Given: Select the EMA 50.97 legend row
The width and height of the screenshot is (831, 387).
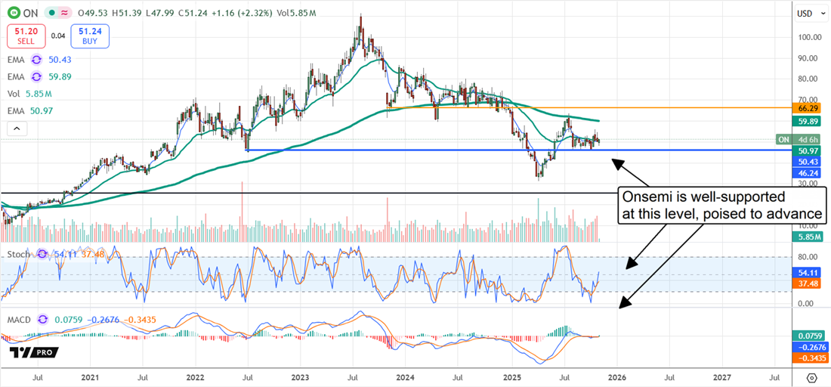Looking at the screenshot, I should click(x=29, y=111).
